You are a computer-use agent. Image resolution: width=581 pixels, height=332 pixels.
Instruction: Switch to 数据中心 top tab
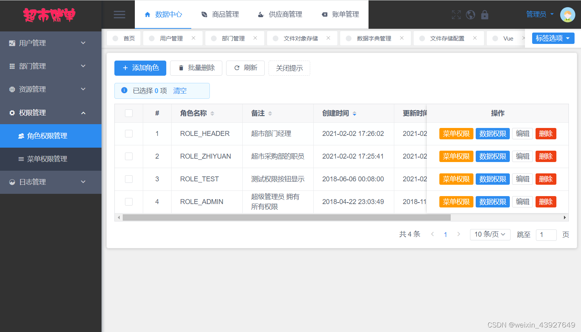pos(163,14)
